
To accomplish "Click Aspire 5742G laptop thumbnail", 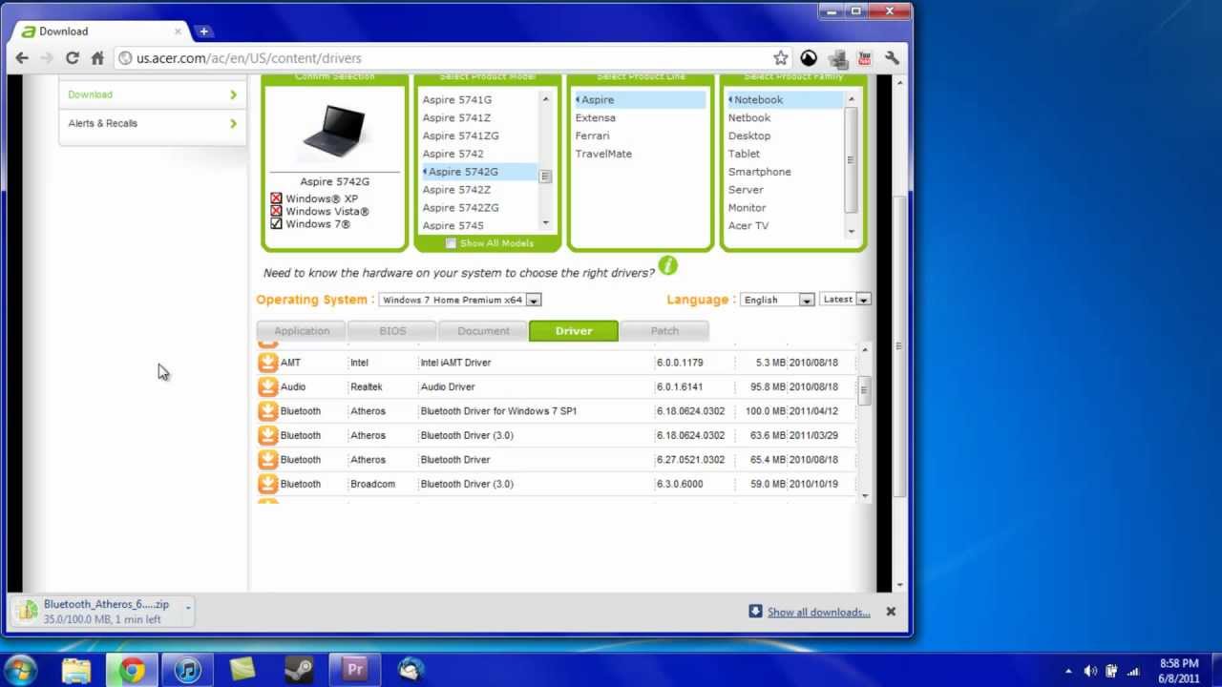I will click(x=334, y=131).
